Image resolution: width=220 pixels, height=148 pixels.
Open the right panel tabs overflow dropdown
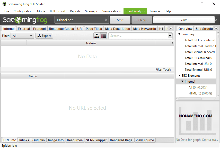click(x=216, y=29)
